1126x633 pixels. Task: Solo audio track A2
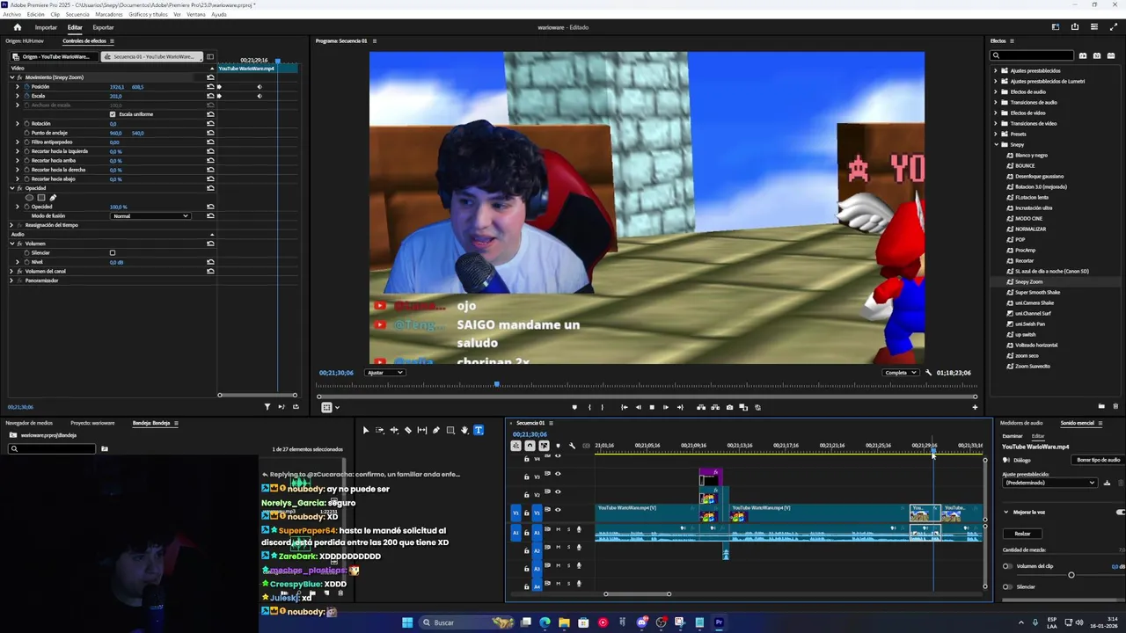click(x=568, y=547)
